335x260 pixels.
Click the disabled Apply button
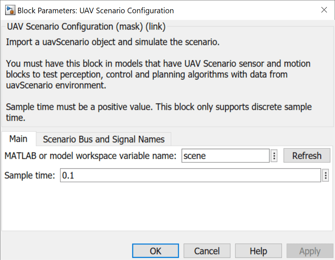tap(310, 251)
